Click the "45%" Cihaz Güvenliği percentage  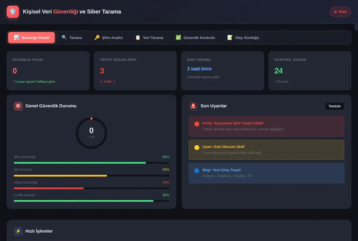pyautogui.click(x=166, y=182)
